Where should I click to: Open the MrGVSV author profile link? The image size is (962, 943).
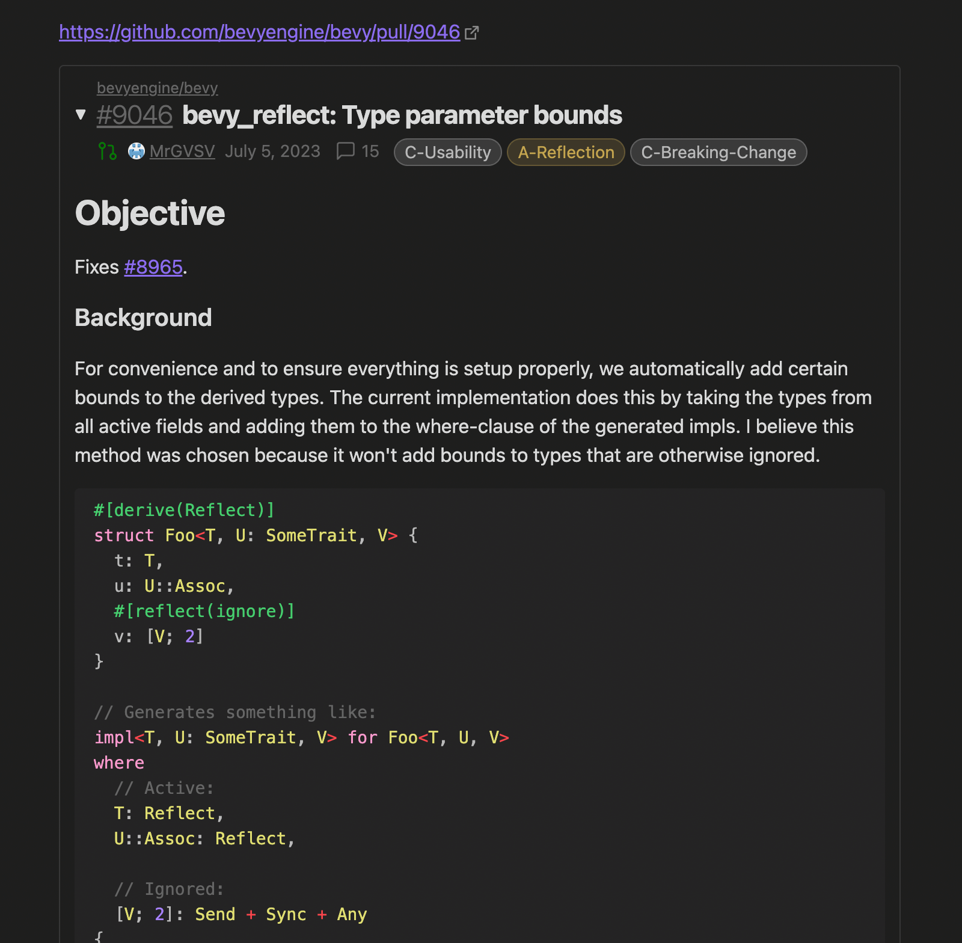[x=182, y=151]
